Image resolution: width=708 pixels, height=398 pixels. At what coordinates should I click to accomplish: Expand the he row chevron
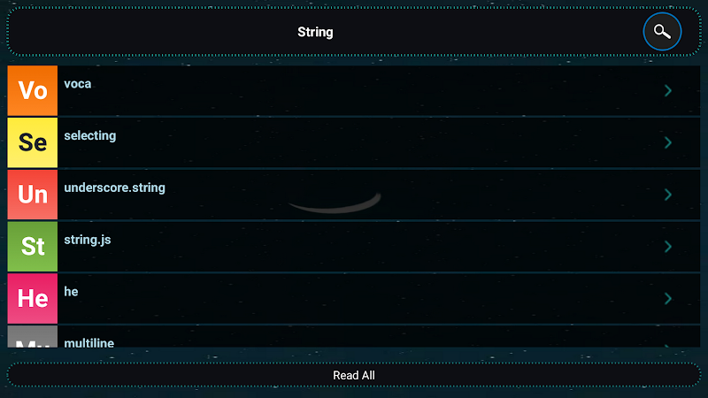click(x=668, y=298)
